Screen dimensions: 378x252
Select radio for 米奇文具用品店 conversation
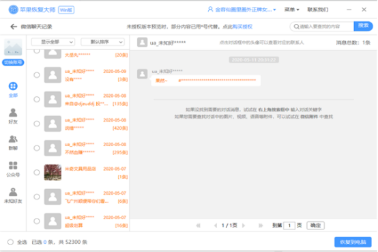(x=37, y=172)
